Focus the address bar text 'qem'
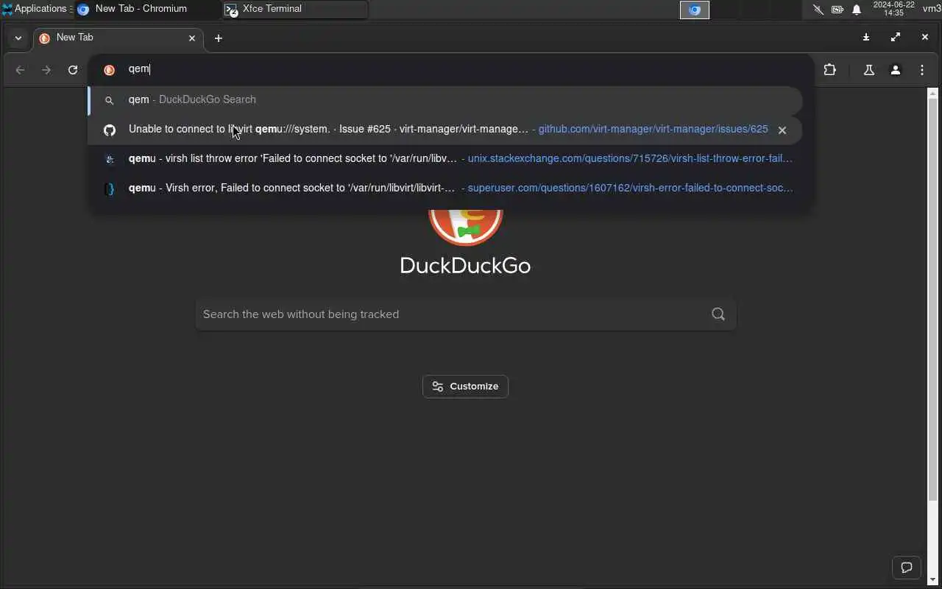 point(139,69)
